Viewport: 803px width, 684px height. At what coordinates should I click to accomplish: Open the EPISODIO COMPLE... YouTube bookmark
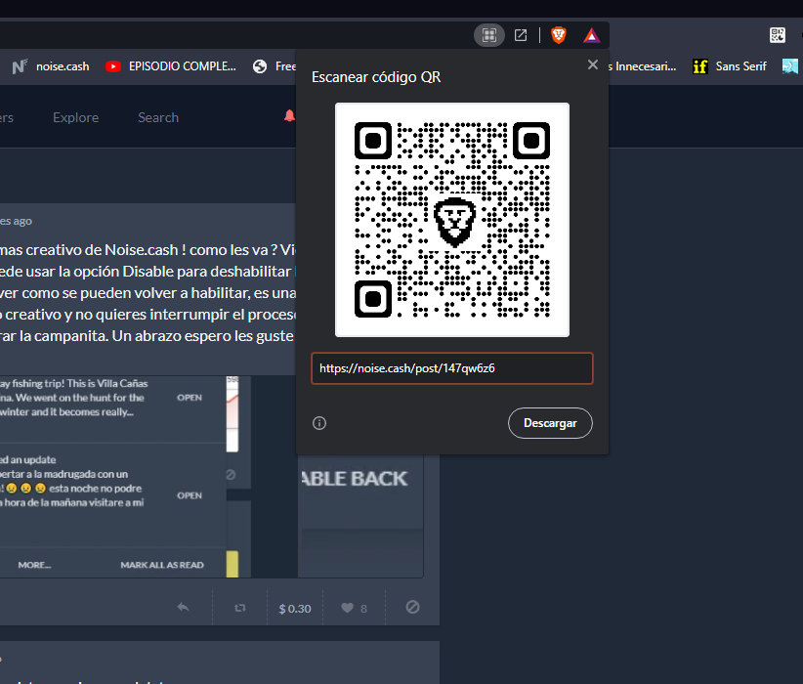point(171,66)
